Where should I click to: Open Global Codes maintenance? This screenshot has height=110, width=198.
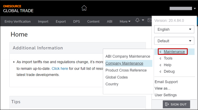coord(117,77)
